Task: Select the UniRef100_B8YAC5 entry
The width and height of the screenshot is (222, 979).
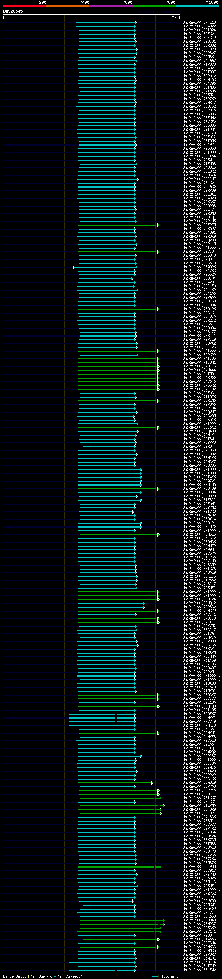Action: click(199, 767)
